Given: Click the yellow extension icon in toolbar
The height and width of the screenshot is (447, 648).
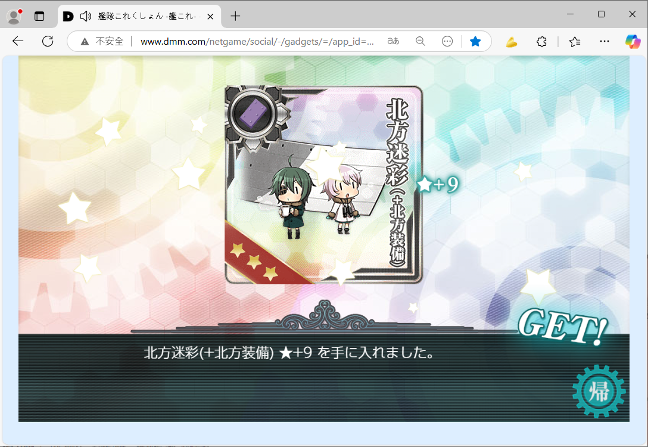Looking at the screenshot, I should pos(512,42).
